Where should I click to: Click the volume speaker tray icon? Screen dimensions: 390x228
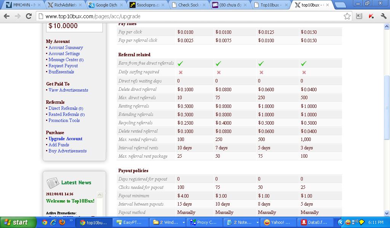pyautogui.click(x=355, y=222)
